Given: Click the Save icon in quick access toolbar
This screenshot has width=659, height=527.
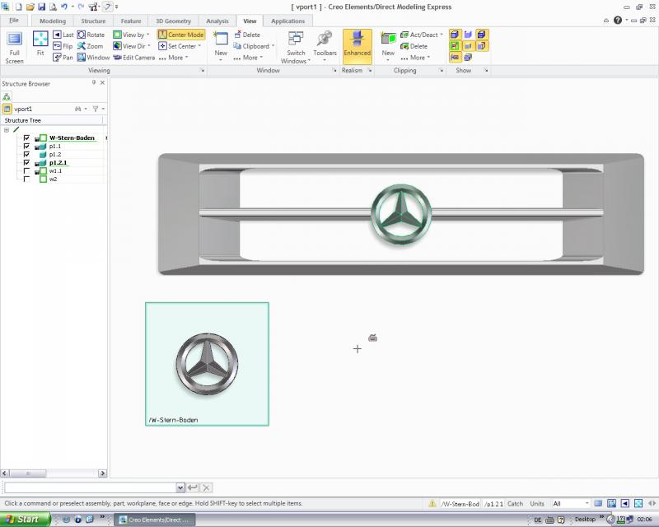Looking at the screenshot, I should pos(42,7).
